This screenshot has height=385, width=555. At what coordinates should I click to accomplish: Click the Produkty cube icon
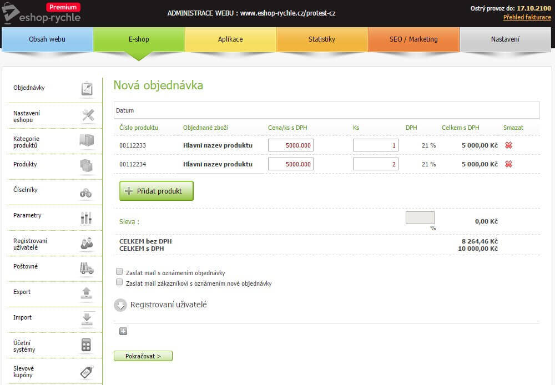pos(86,166)
